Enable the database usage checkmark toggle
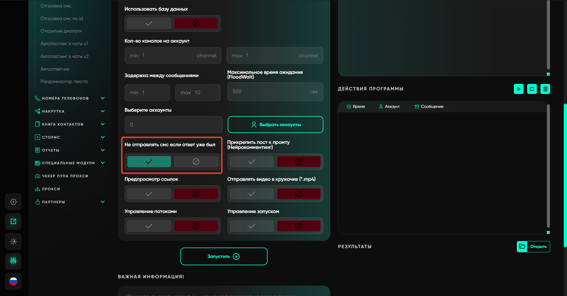The width and height of the screenshot is (567, 296). pos(149,23)
